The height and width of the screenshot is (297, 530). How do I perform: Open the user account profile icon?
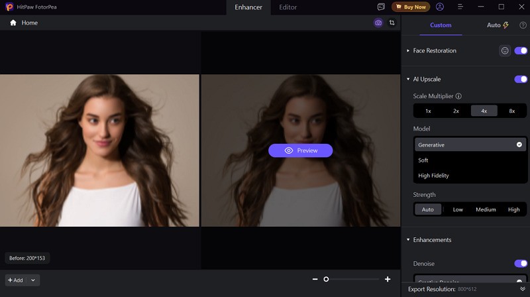(440, 7)
